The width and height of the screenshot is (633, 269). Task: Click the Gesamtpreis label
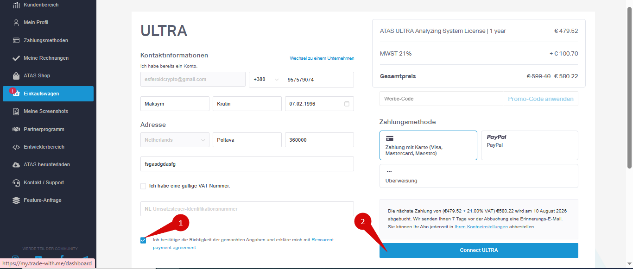[x=398, y=76]
